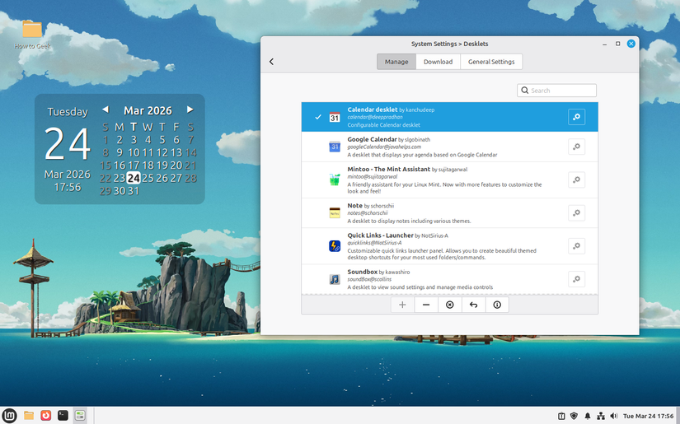
Task: Click the Calendar desklet 31 icon
Action: (x=335, y=117)
